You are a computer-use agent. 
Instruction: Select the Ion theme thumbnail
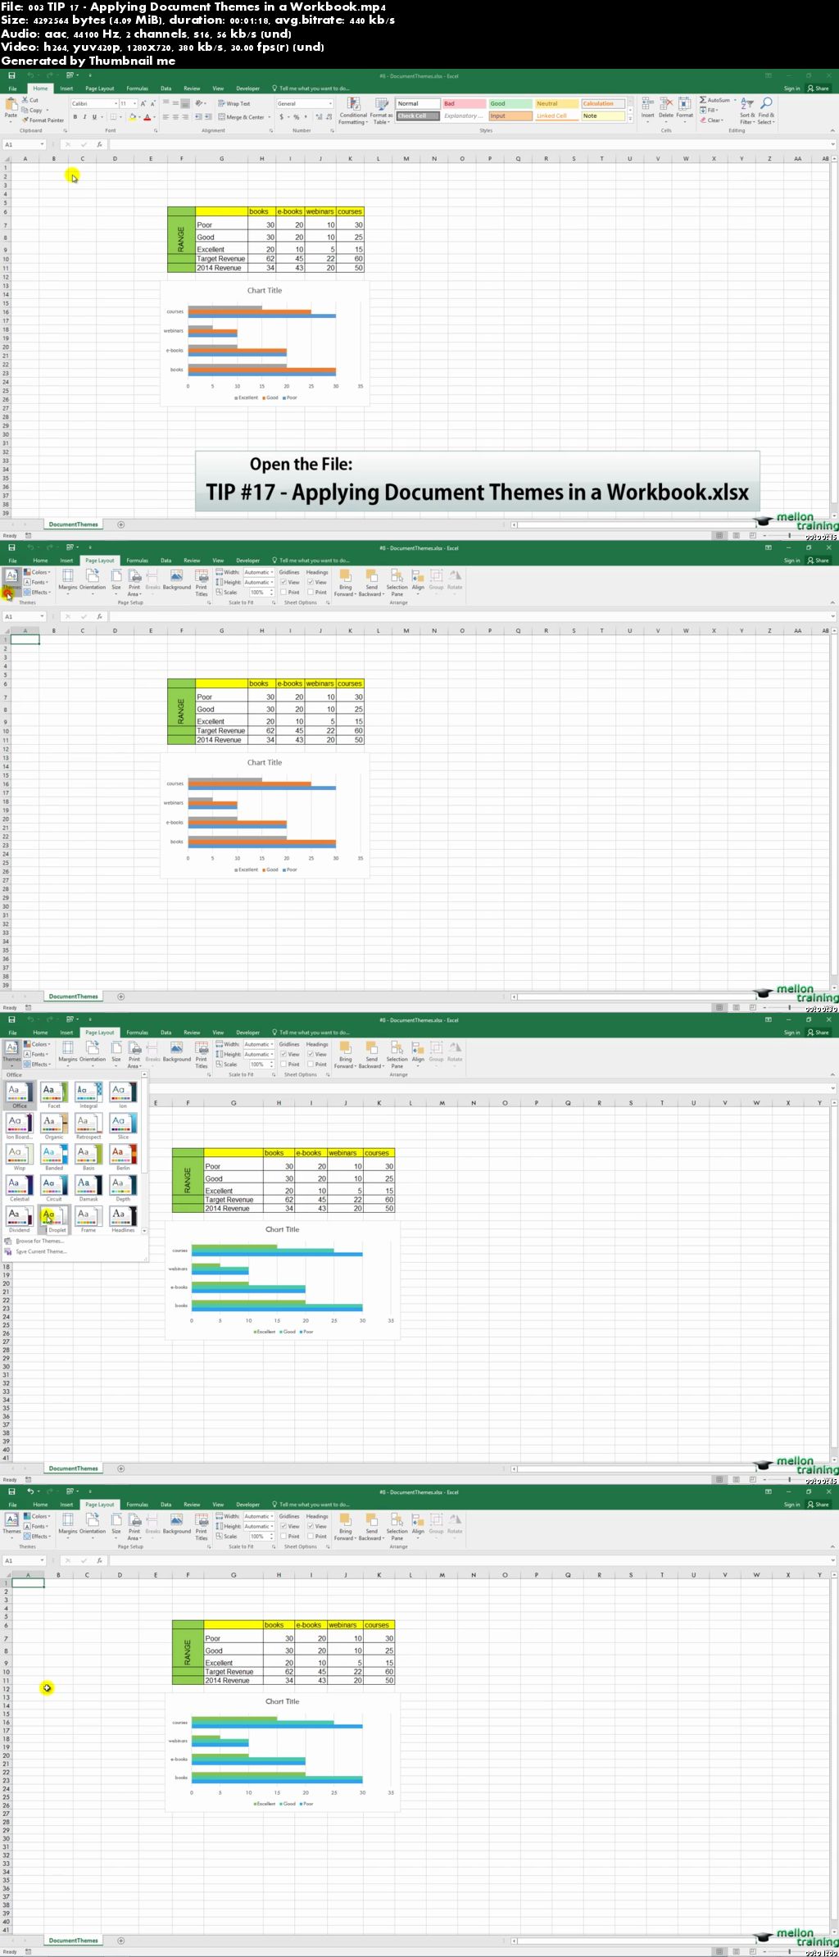[123, 1095]
